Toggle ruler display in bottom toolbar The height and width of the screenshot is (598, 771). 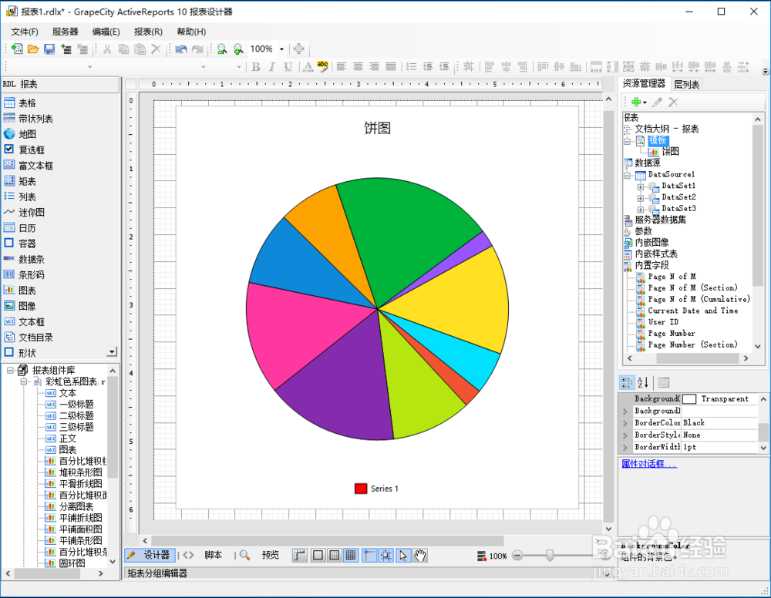click(299, 556)
